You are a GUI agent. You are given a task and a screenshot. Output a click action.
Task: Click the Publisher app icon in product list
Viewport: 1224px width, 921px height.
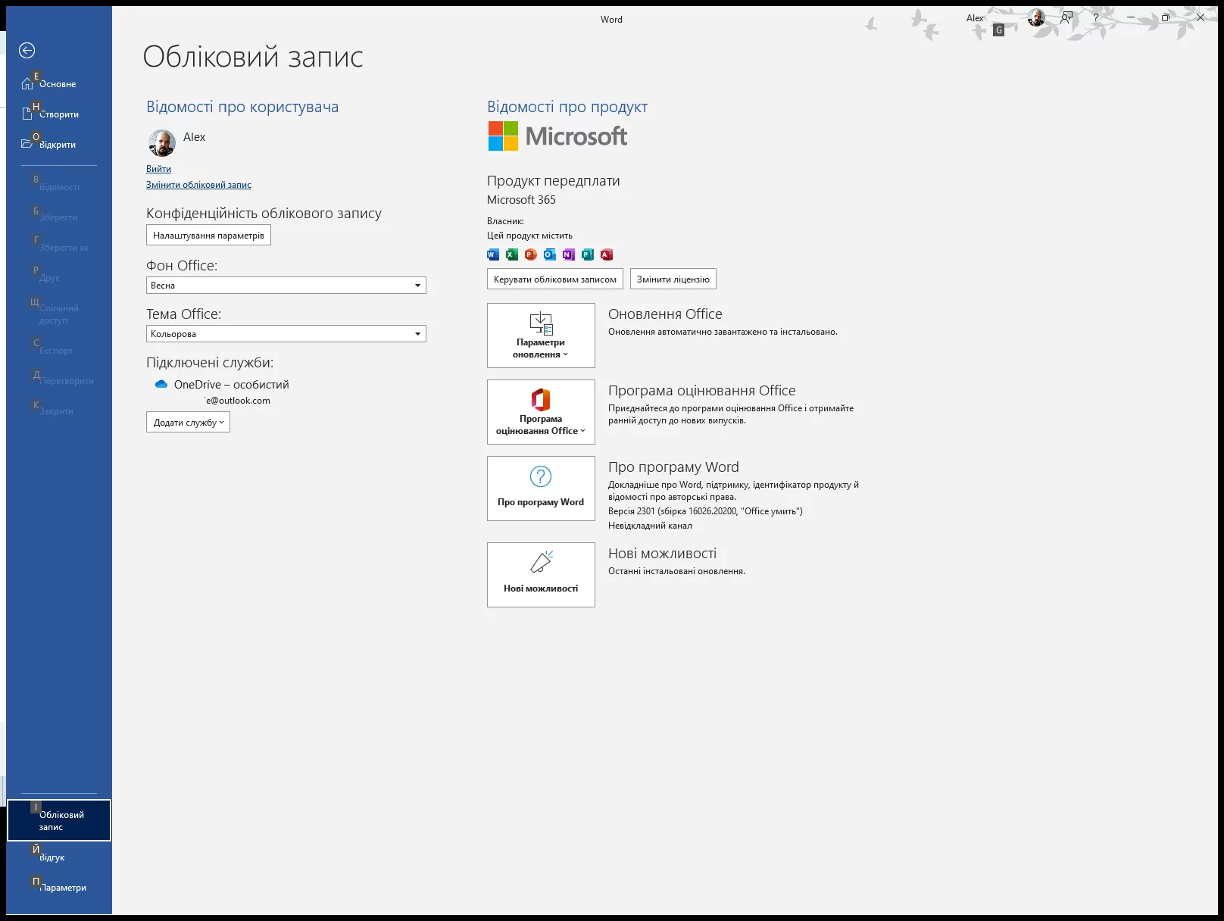point(588,254)
